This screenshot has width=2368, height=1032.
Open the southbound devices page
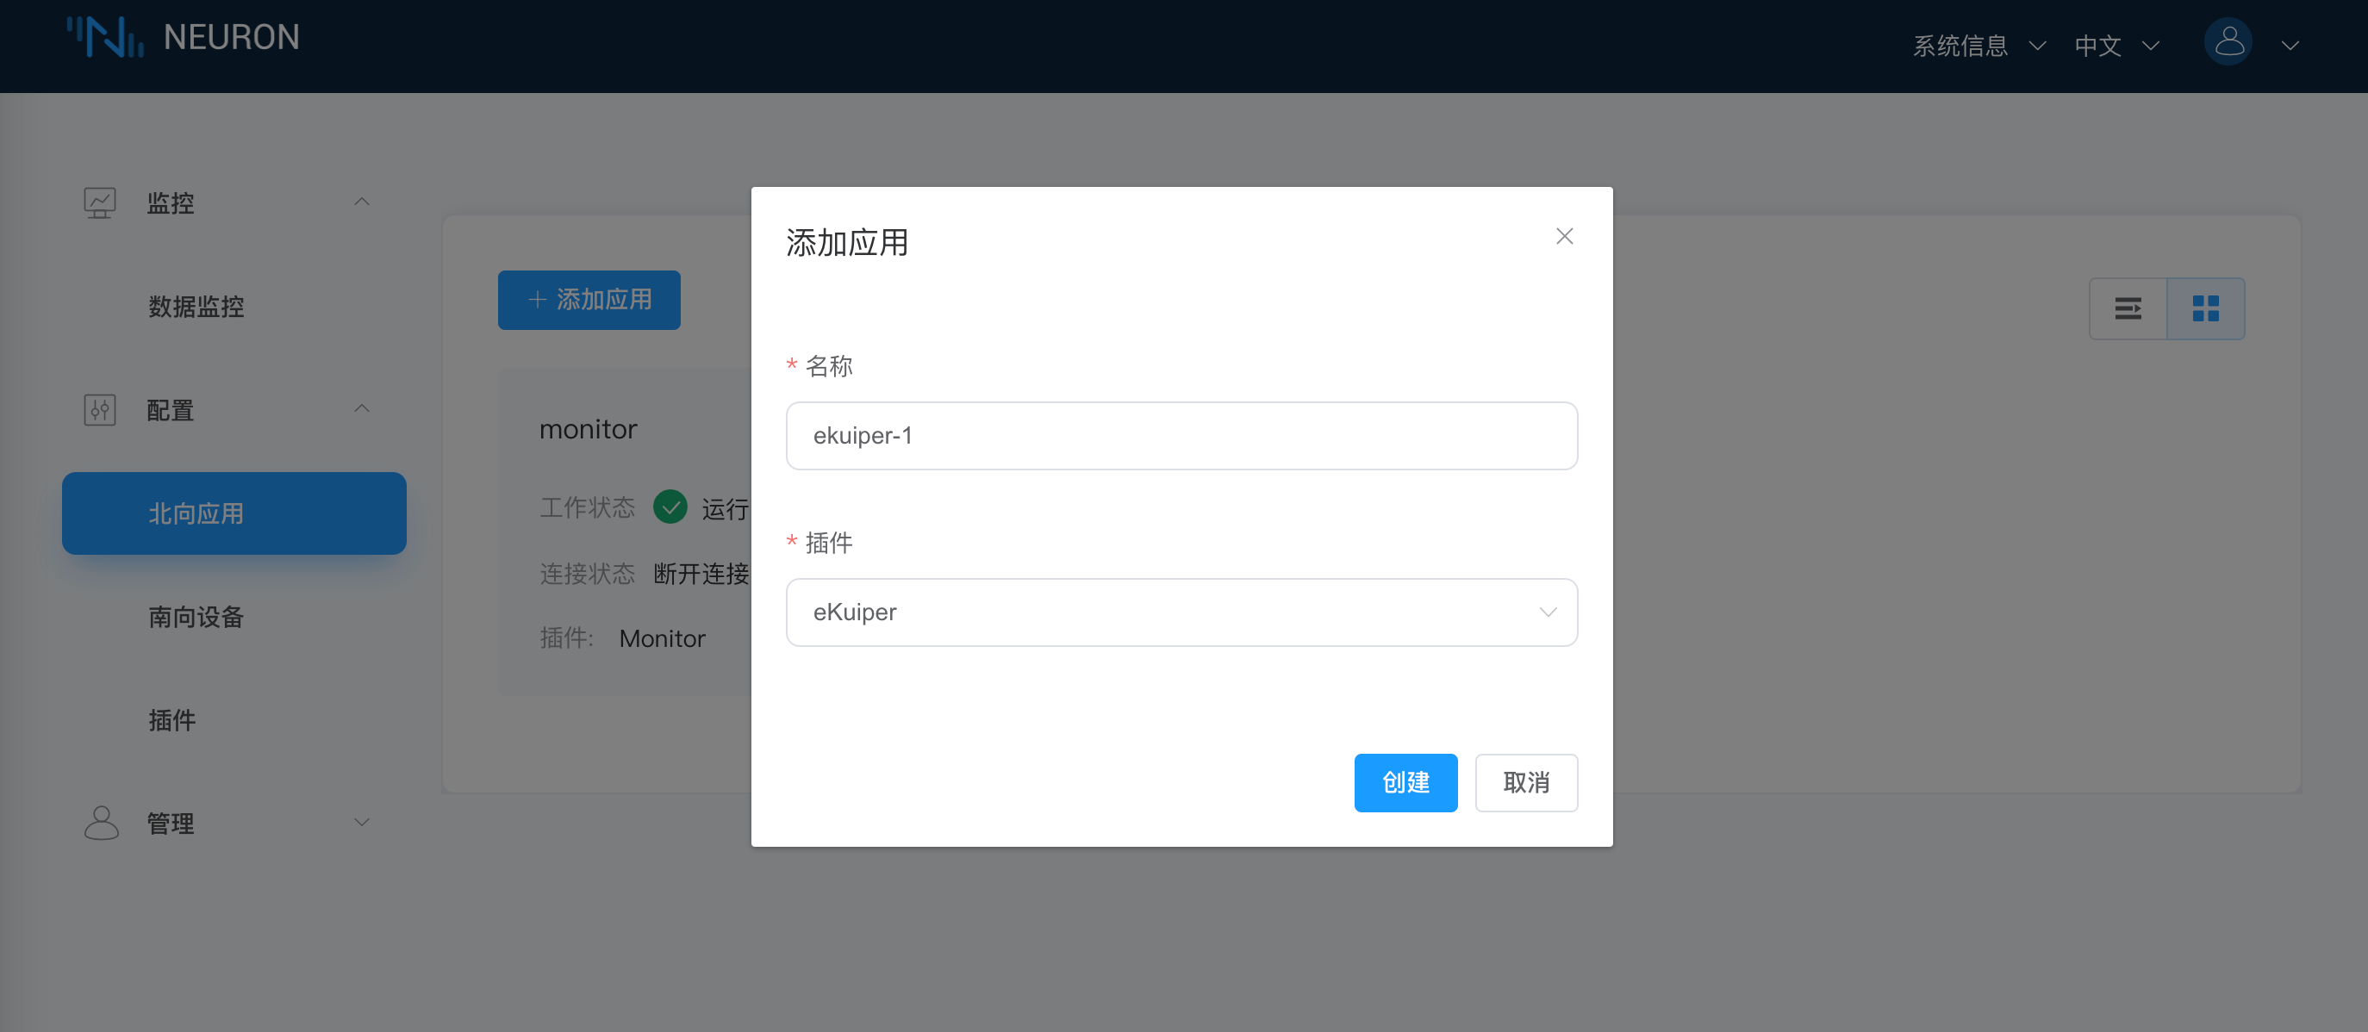(x=196, y=617)
